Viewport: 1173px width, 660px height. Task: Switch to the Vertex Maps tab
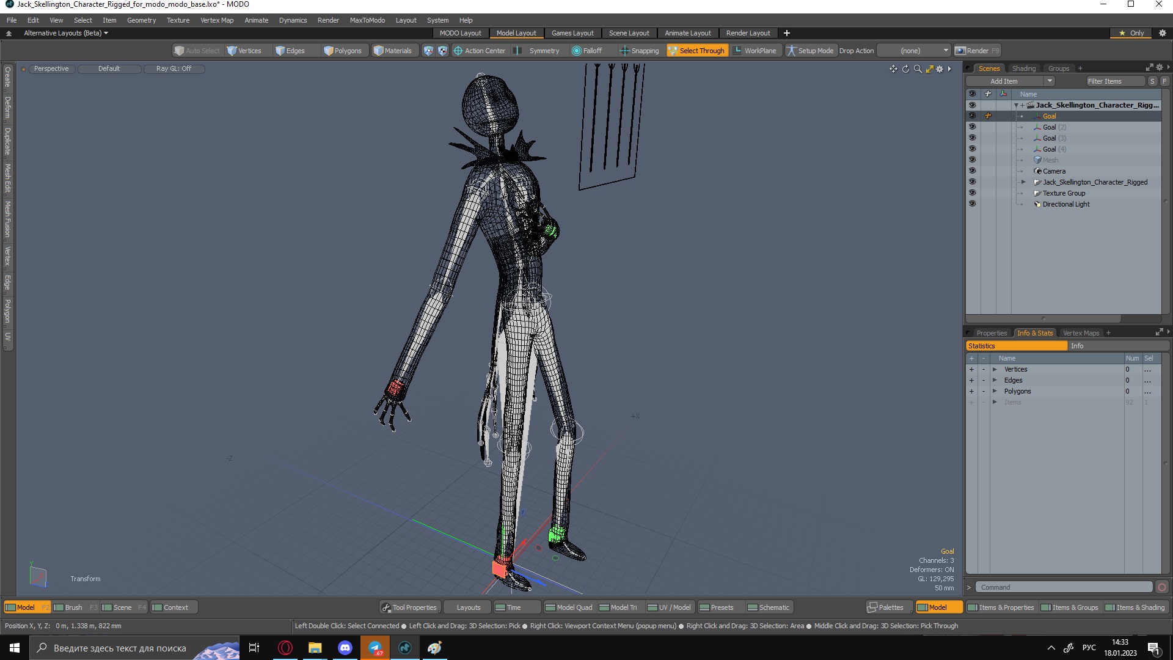pyautogui.click(x=1081, y=333)
